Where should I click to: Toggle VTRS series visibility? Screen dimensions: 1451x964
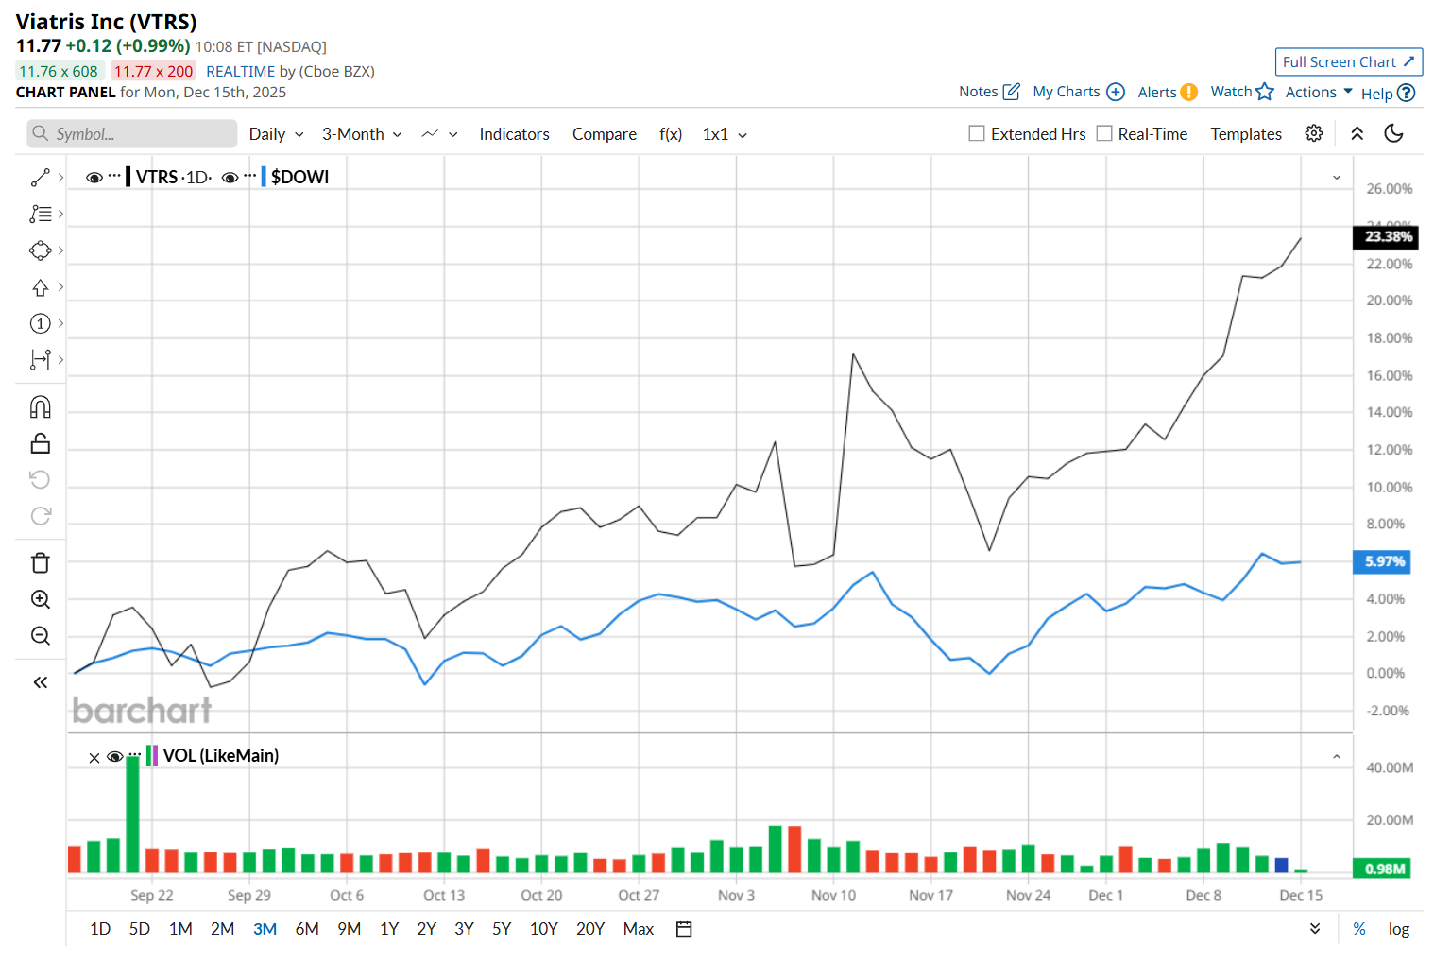coord(94,177)
